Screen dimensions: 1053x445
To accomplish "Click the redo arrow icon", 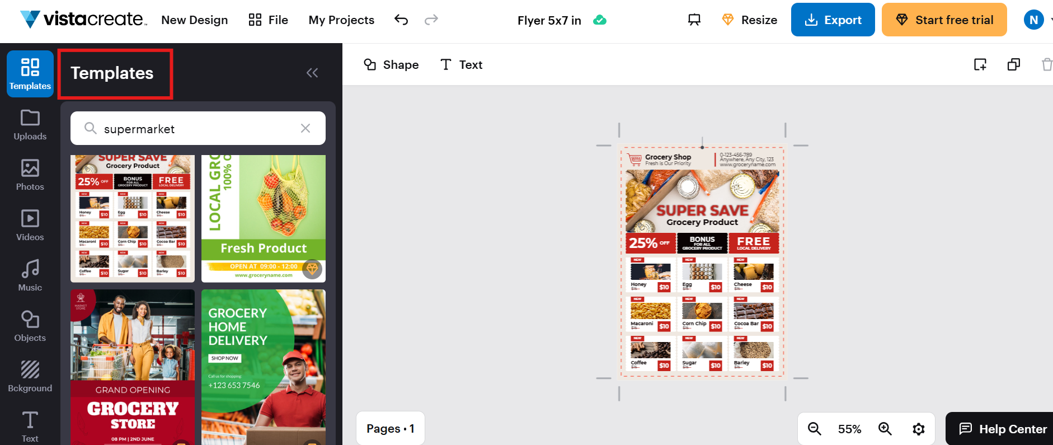I will tap(431, 20).
